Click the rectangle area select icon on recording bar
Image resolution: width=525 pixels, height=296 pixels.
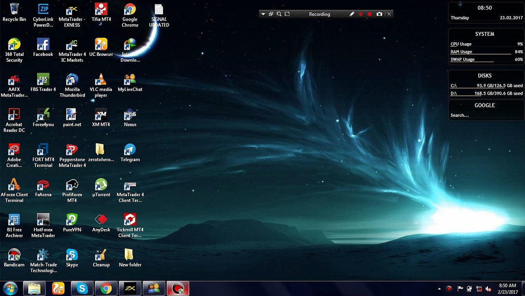point(287,14)
